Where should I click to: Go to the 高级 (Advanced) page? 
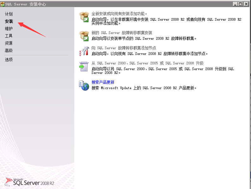click(9, 51)
